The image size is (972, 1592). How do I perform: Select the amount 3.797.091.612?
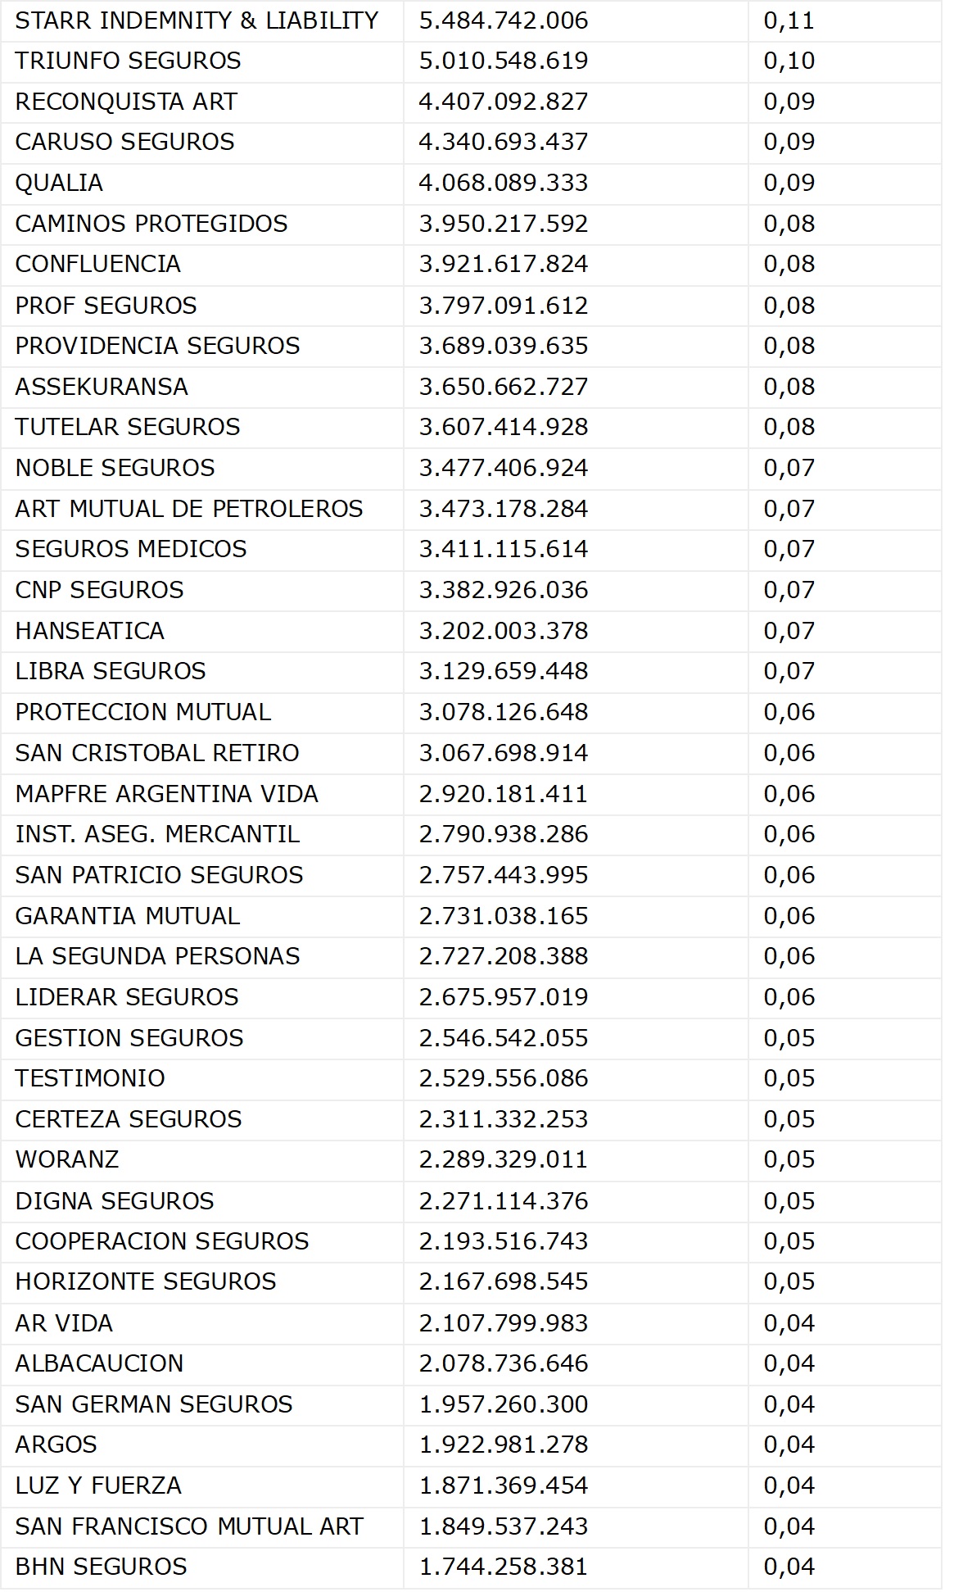click(503, 306)
